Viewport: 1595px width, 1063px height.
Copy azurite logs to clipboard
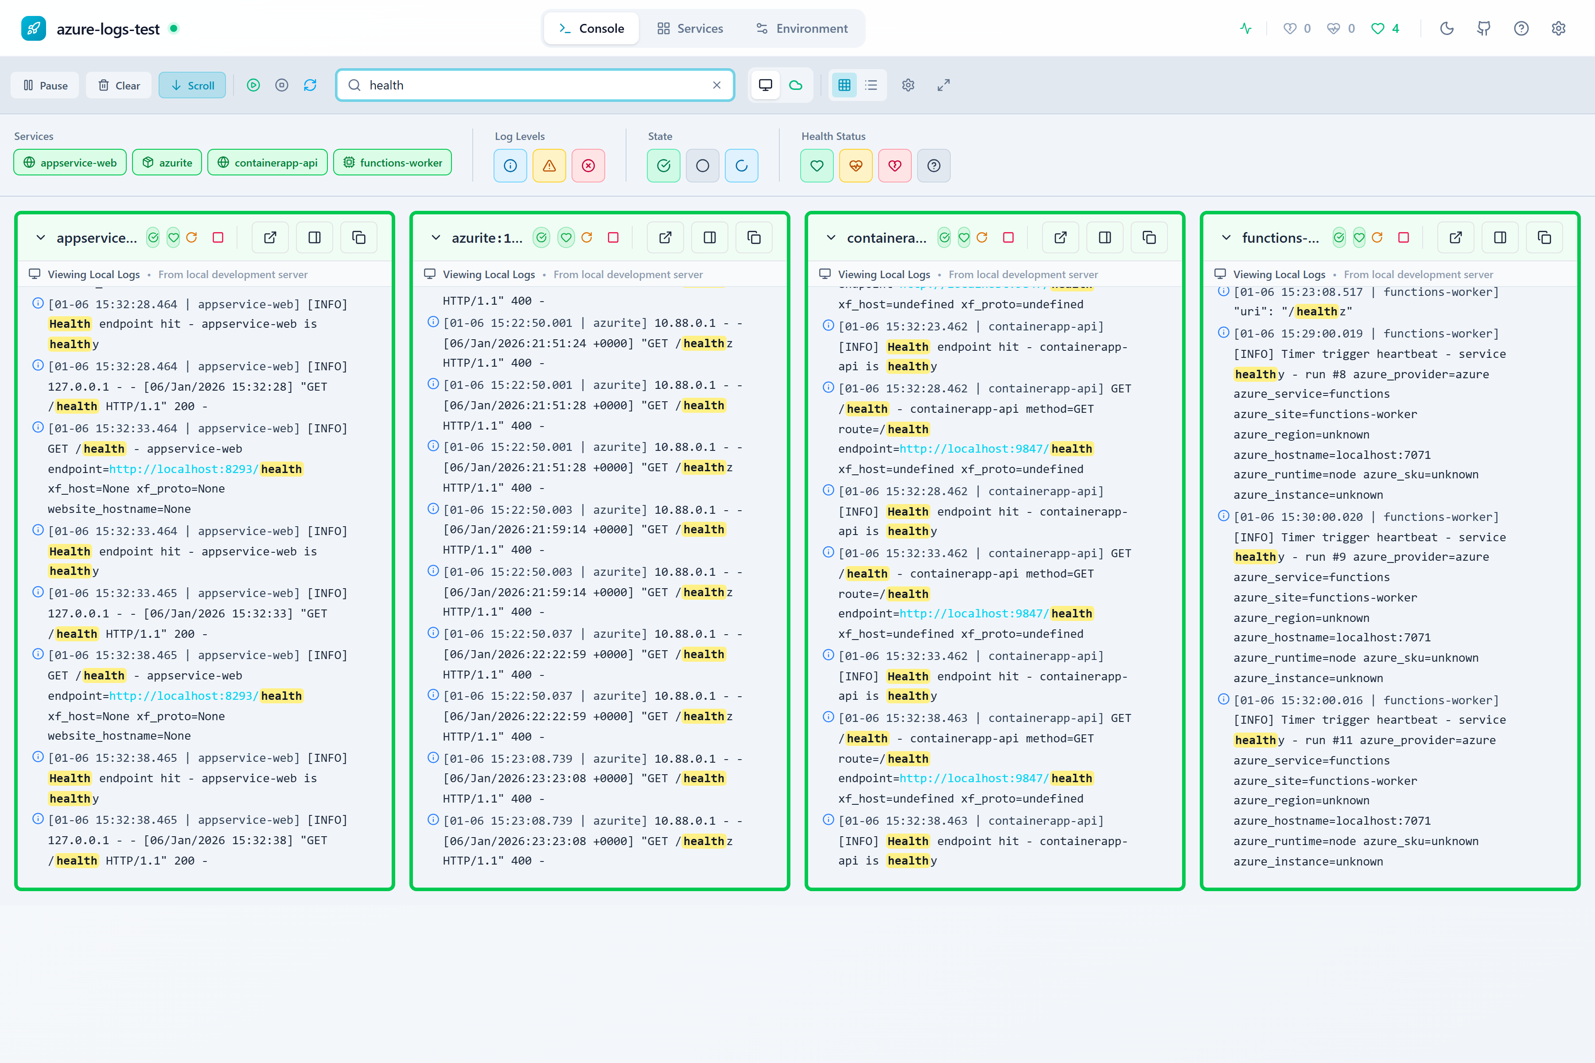pos(754,237)
